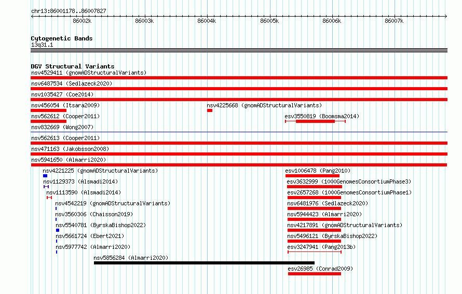The height and width of the screenshot is (294, 462).
Task: Click the nsv6481976 Sedlazeck2020 label
Action: [328, 203]
